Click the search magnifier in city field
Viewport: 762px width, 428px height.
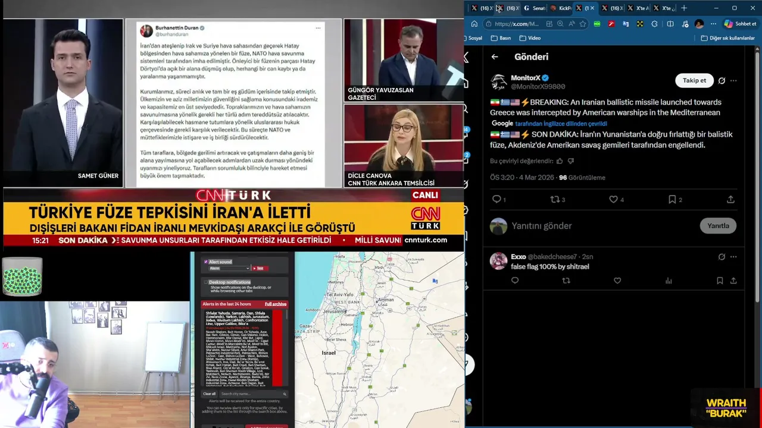[285, 394]
